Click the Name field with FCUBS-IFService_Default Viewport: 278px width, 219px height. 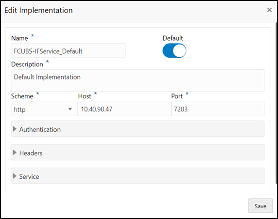[68, 51]
